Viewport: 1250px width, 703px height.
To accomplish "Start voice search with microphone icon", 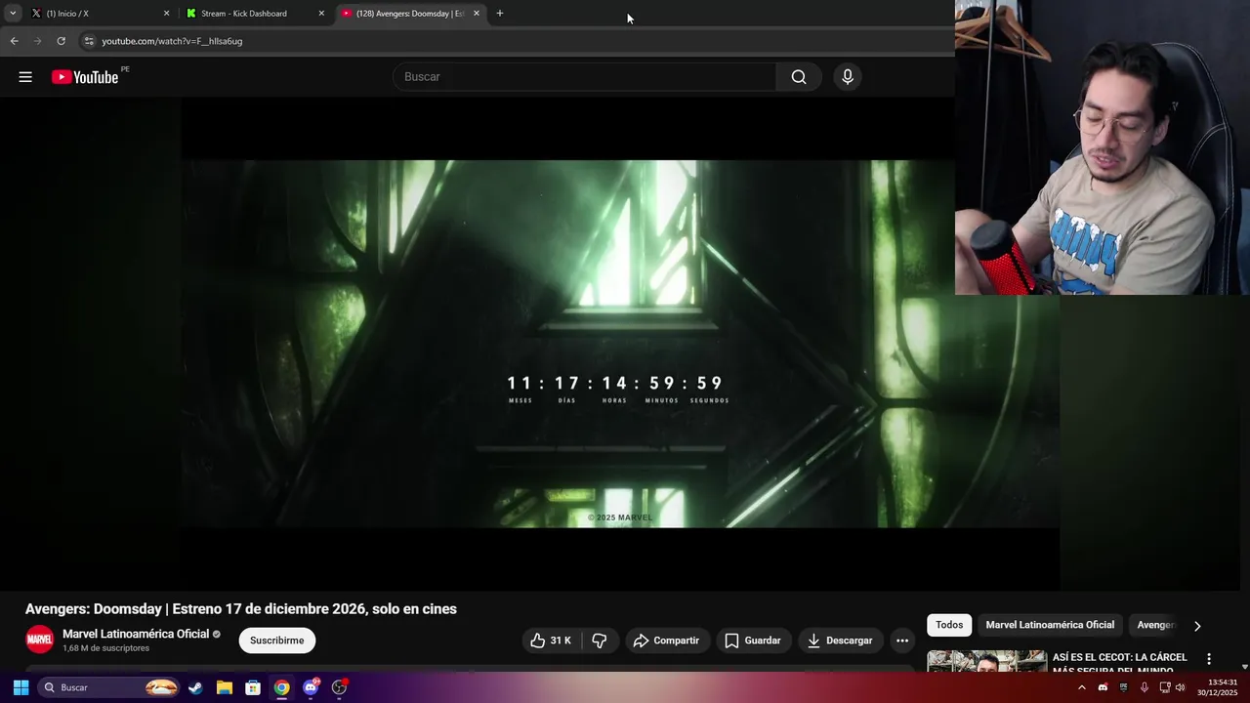I will tap(848, 77).
